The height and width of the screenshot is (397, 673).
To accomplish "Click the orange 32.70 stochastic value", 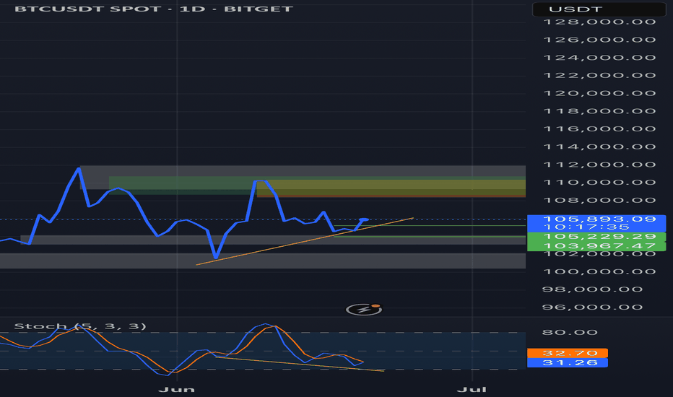I will tap(568, 353).
